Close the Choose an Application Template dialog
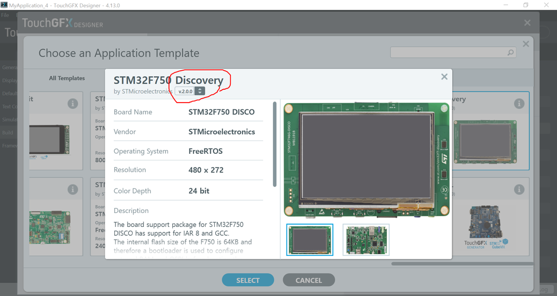The image size is (557, 296). tap(526, 43)
